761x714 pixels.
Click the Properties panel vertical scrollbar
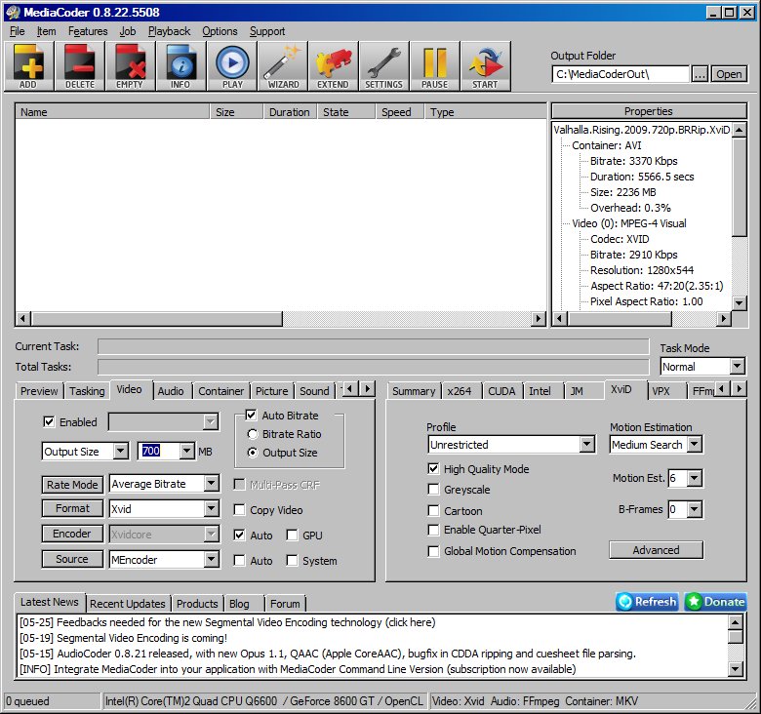740,217
